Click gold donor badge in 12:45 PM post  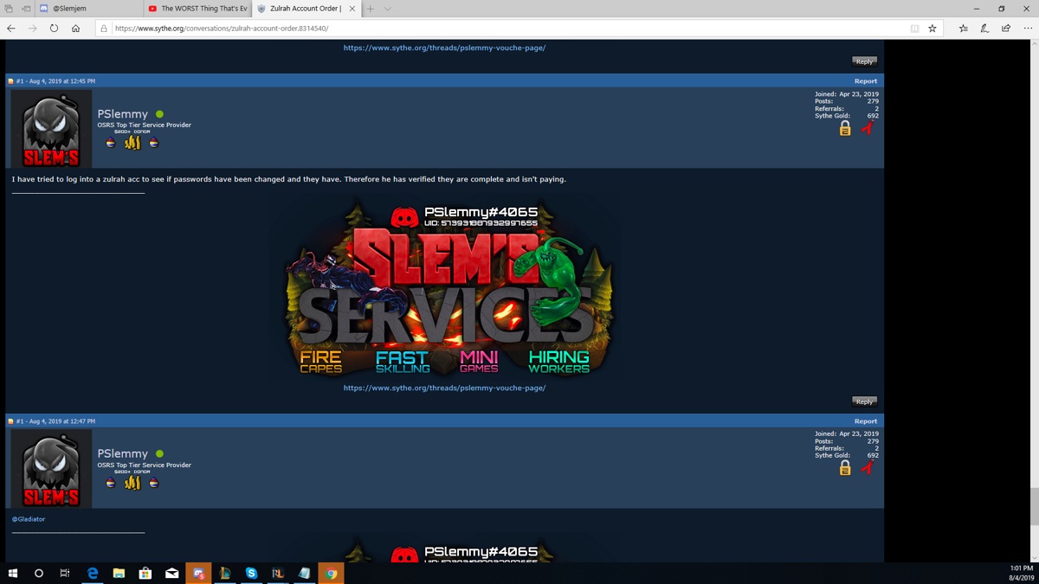click(x=132, y=143)
